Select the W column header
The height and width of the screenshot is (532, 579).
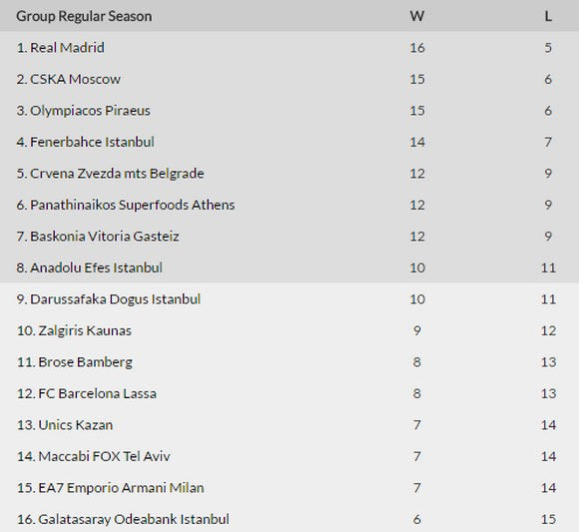(x=417, y=16)
